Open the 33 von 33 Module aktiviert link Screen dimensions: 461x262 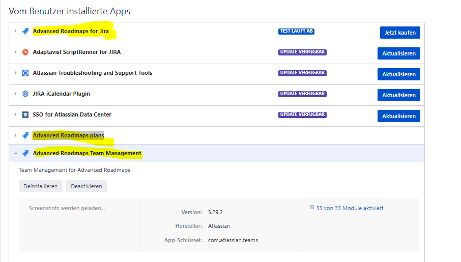tap(350, 208)
